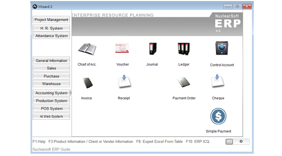
Task: Launch Simple Payment dollar icon
Action: tap(218, 116)
